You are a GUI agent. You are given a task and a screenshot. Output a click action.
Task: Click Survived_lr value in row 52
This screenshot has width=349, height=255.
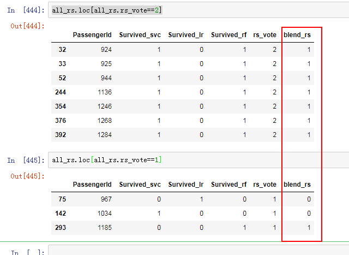(201, 78)
